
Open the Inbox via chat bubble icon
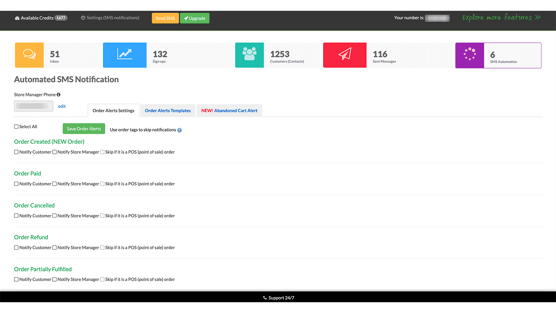pos(29,55)
